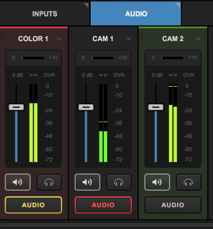Click the CAM 2 level meter bars

pos(173,123)
